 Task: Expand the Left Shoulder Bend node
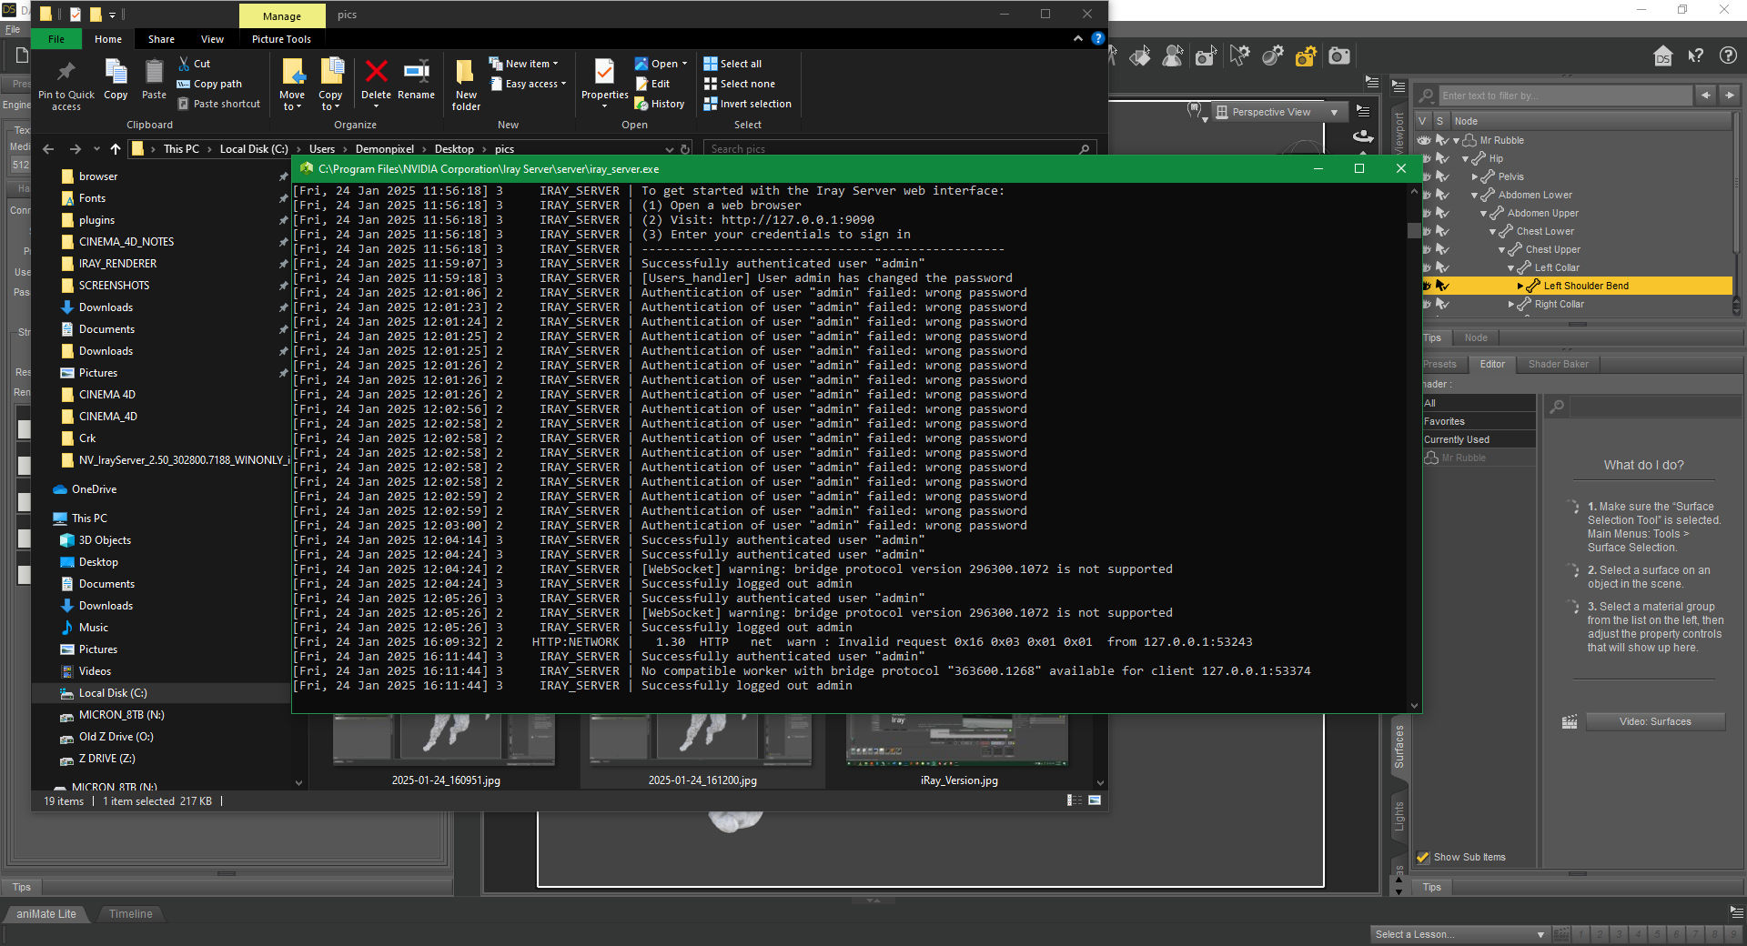pyautogui.click(x=1520, y=286)
